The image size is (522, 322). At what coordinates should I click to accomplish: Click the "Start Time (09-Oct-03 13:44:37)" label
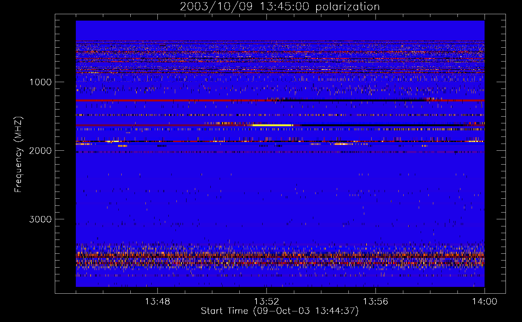[280, 311]
